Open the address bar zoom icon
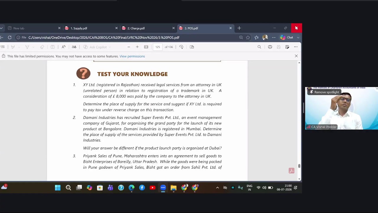The width and height of the screenshot is (378, 213). click(x=241, y=38)
